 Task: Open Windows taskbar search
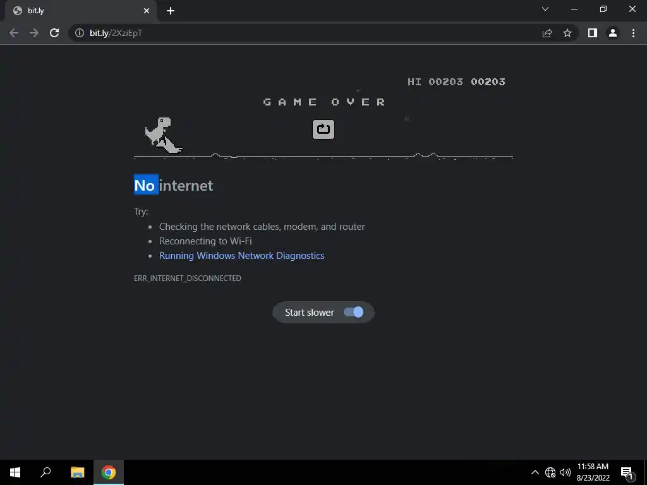(45, 472)
